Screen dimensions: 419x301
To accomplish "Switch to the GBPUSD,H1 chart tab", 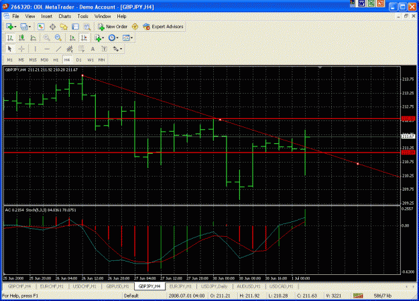I will click(118, 286).
